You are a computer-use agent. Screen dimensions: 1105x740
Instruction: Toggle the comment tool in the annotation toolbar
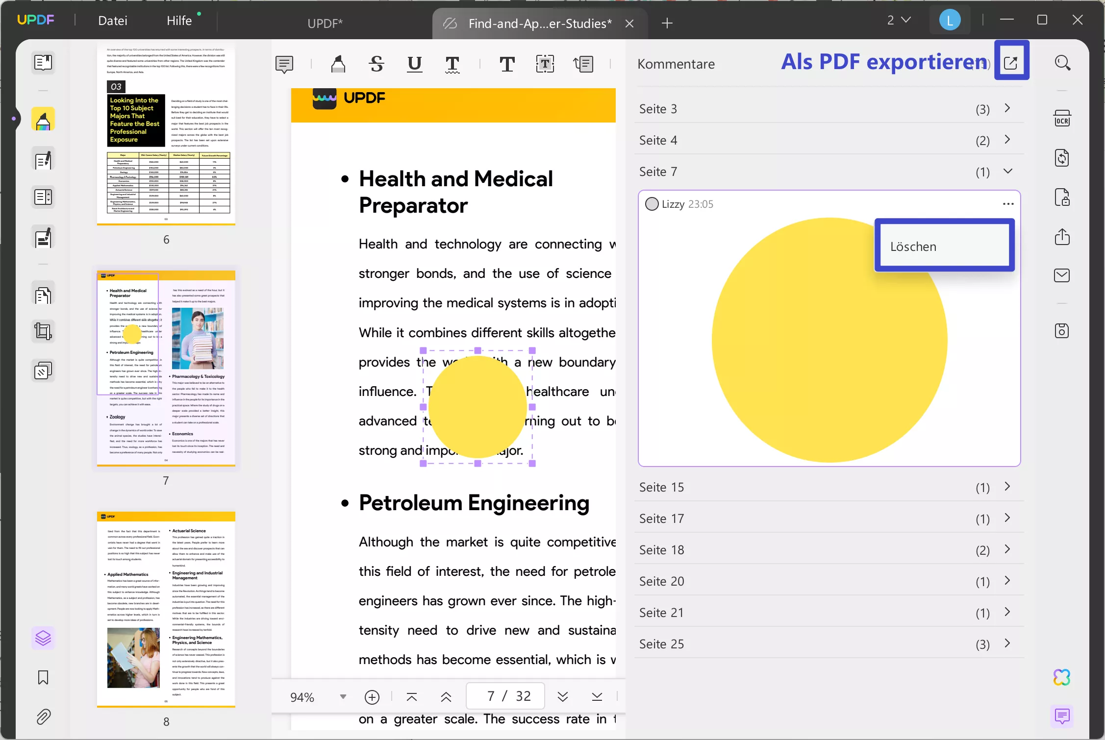tap(284, 64)
